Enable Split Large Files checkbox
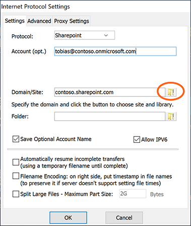 click(16, 194)
